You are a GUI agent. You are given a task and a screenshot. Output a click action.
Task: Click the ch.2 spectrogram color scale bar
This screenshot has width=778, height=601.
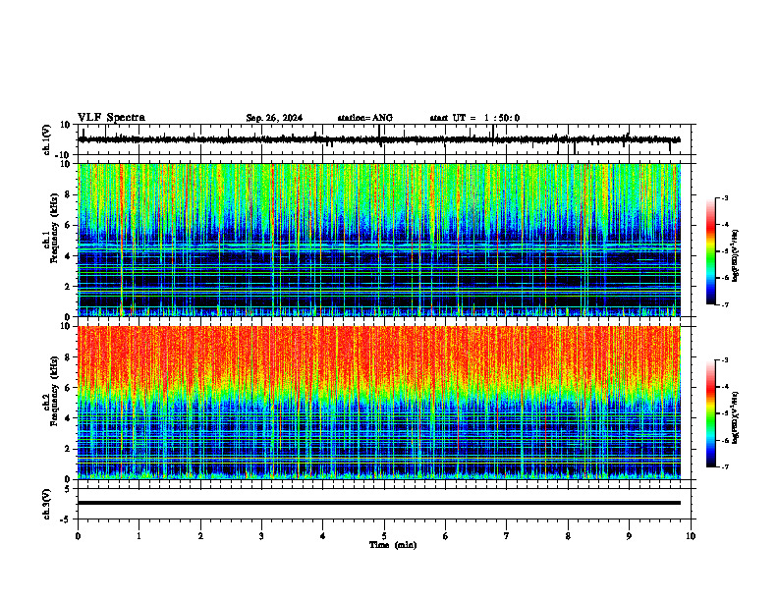710,413
